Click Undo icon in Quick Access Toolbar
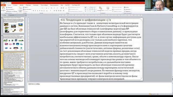 click(x=6, y=3)
